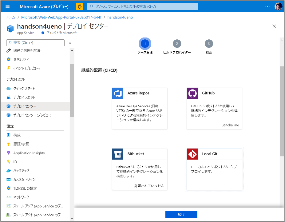Click the Azure Repos card description text
Image resolution: width=285 pixels, height=222 pixels.
tap(140, 113)
